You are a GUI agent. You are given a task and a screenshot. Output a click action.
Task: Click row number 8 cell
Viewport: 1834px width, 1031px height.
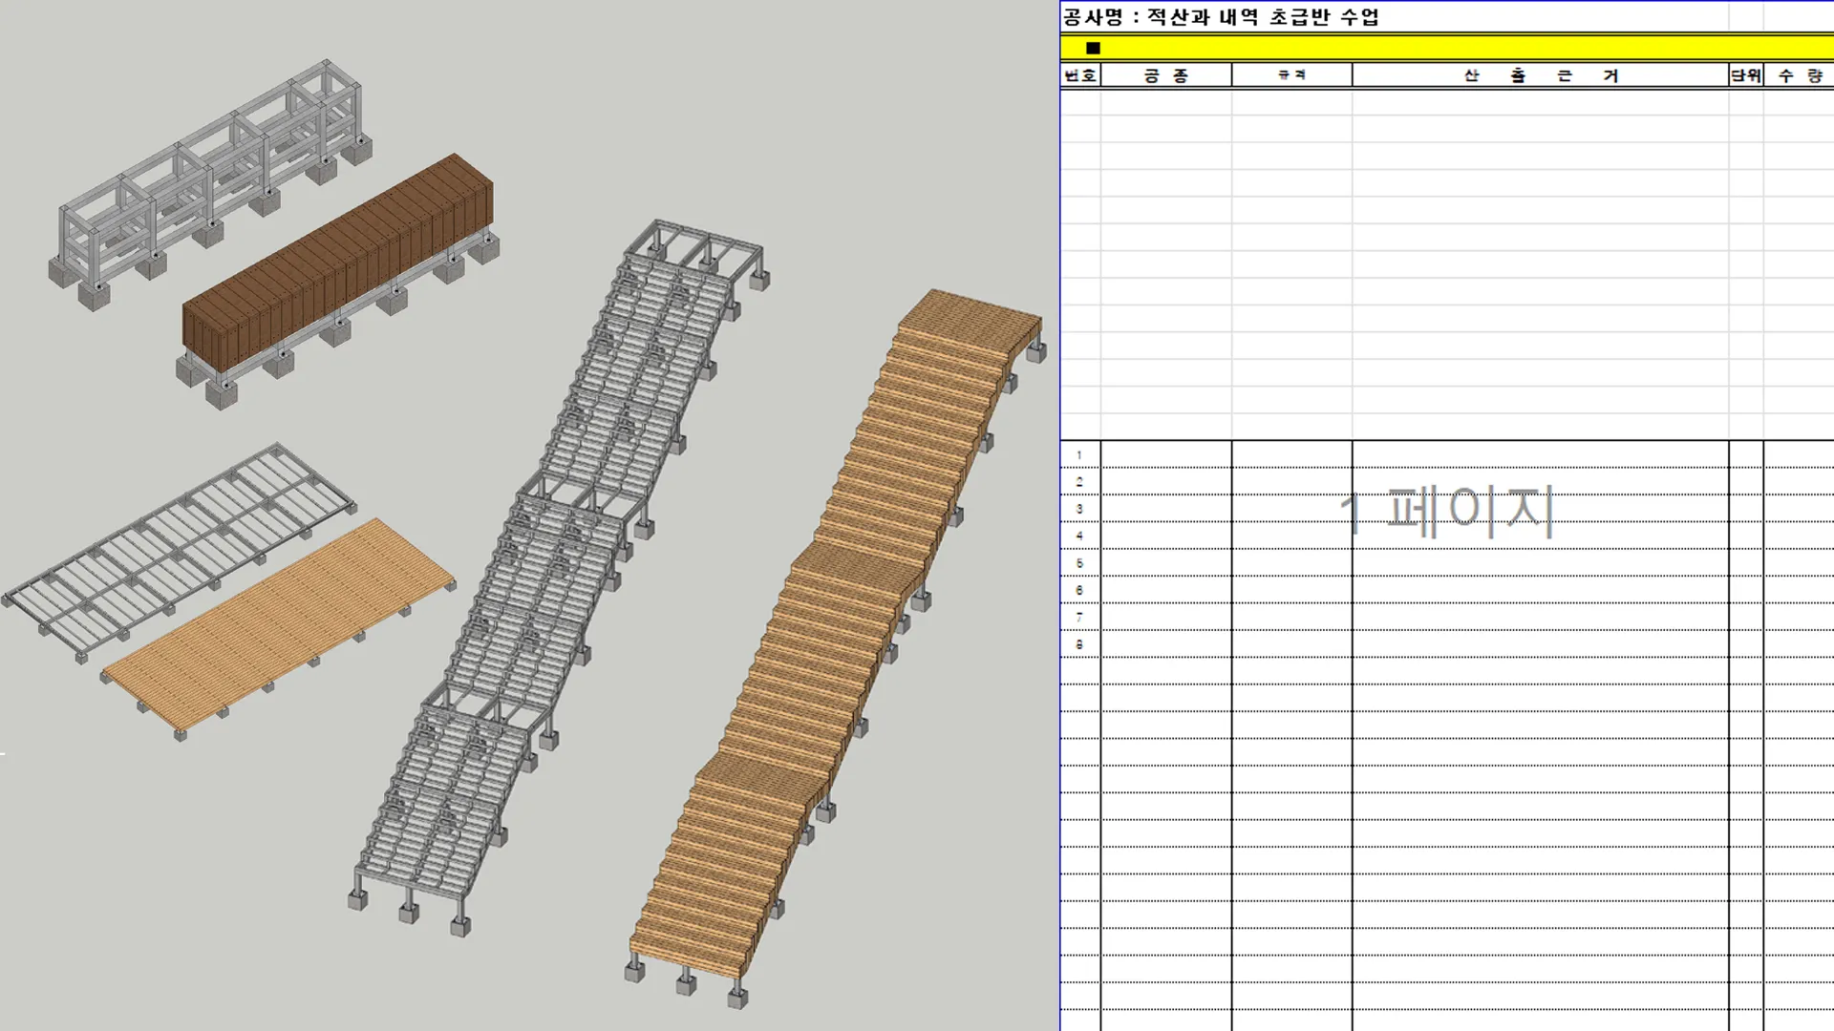pyautogui.click(x=1080, y=644)
